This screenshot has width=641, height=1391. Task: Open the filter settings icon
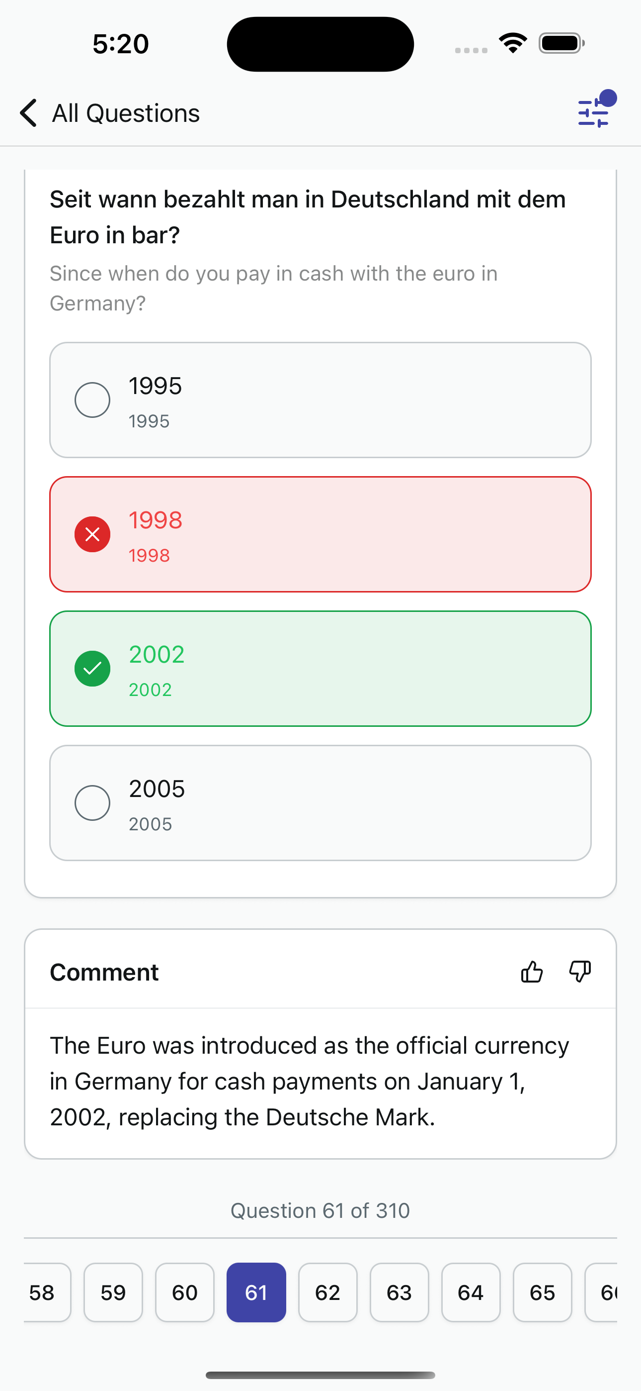[593, 112]
